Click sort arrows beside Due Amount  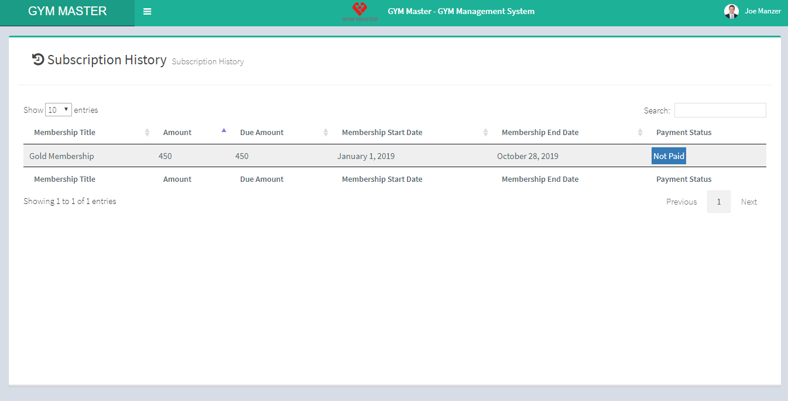(326, 133)
